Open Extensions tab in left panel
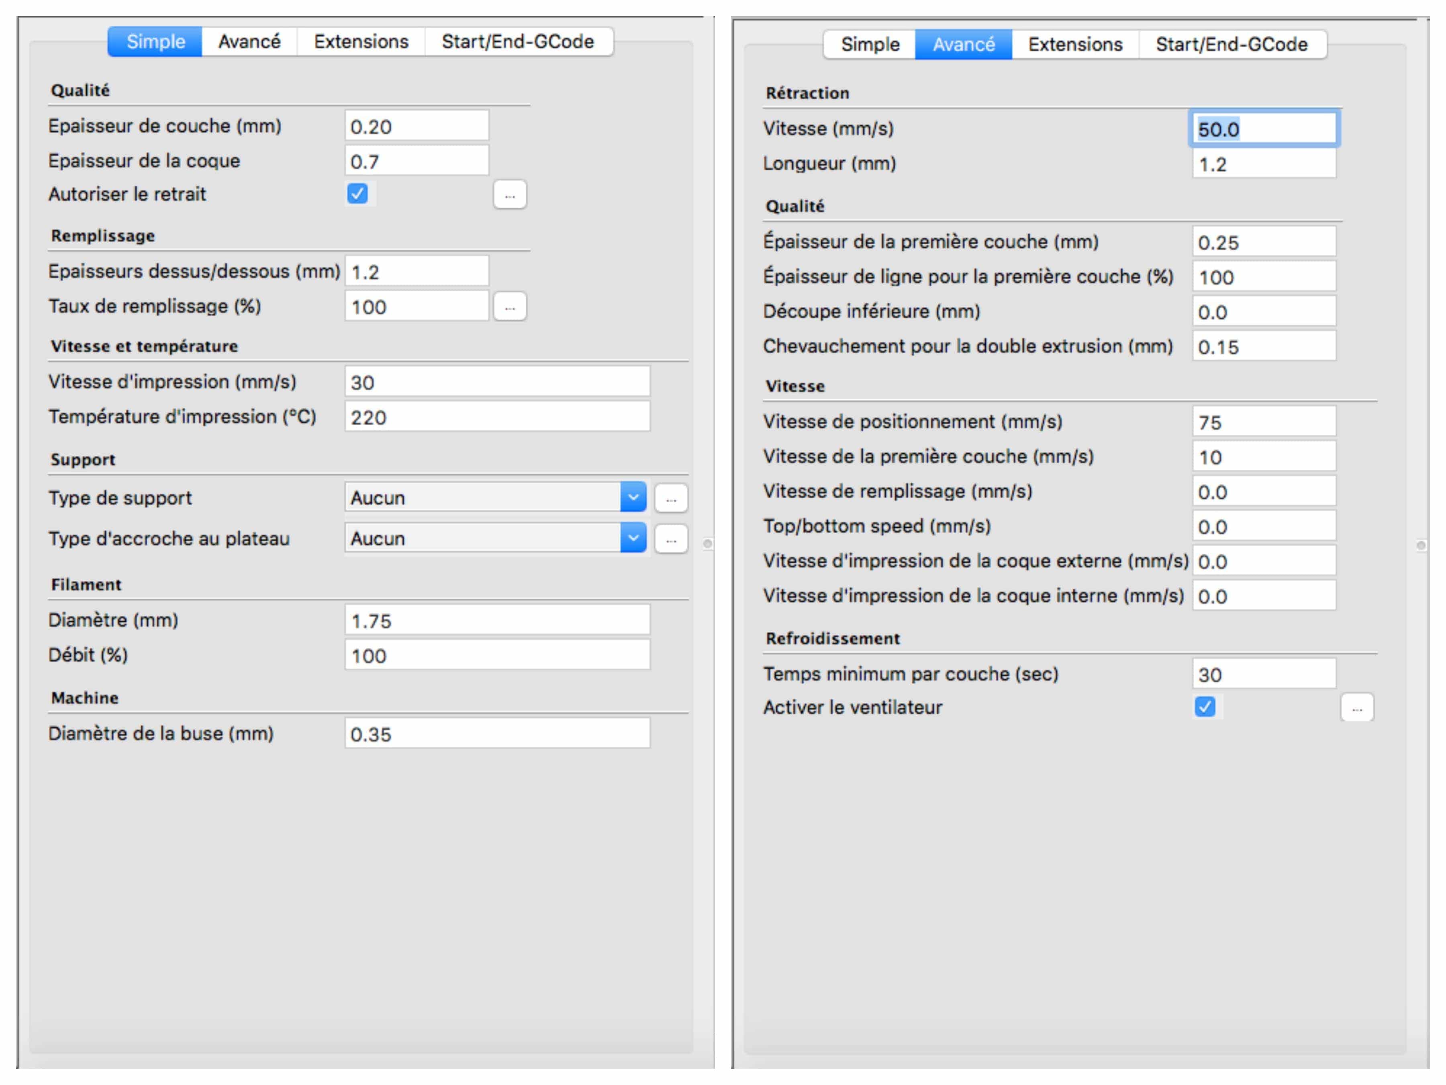1446x1085 pixels. tap(361, 42)
